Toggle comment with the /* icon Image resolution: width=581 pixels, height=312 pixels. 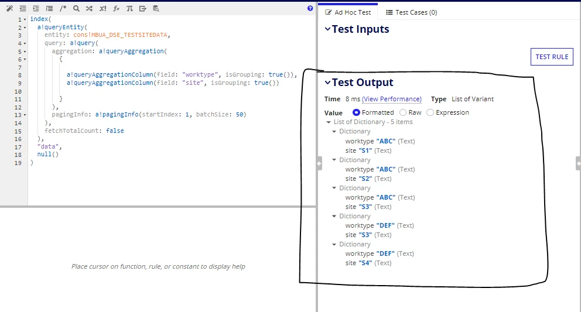pyautogui.click(x=63, y=8)
